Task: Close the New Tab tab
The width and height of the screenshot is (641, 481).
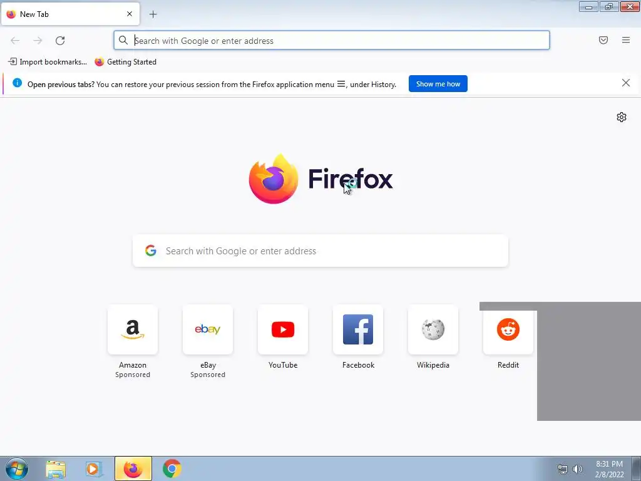Action: (x=130, y=14)
